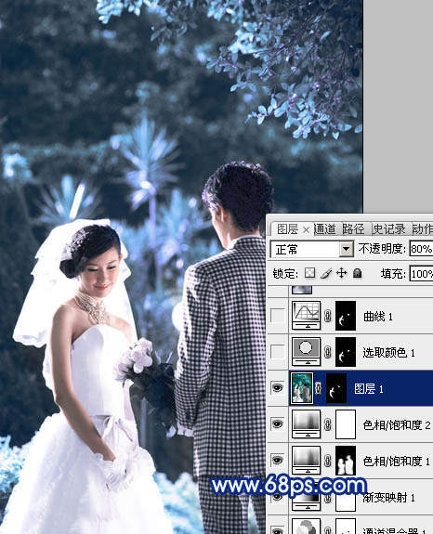Click the lock image pixels brush icon

[326, 273]
